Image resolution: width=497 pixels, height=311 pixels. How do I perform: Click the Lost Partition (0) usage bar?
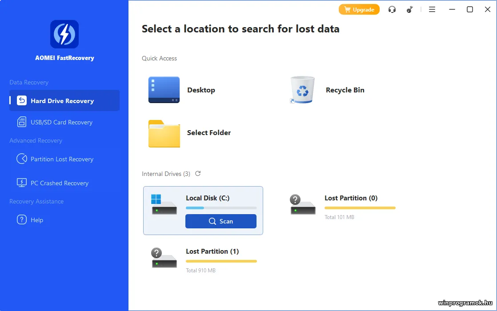(x=360, y=208)
